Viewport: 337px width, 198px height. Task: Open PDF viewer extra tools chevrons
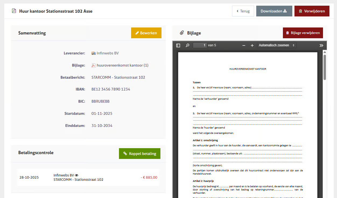321,46
